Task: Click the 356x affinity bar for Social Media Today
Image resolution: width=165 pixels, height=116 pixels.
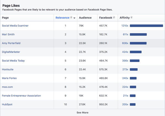Action: pos(134,61)
